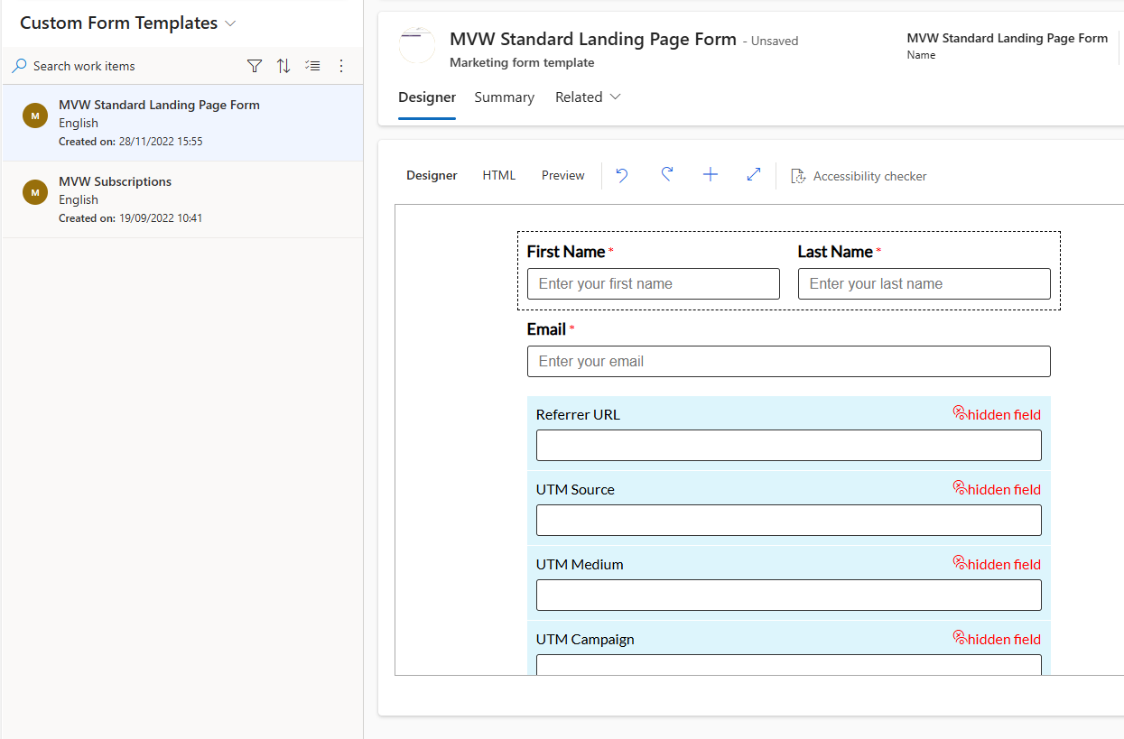Click the sort arrows icon
Image resolution: width=1124 pixels, height=739 pixels.
click(x=283, y=66)
